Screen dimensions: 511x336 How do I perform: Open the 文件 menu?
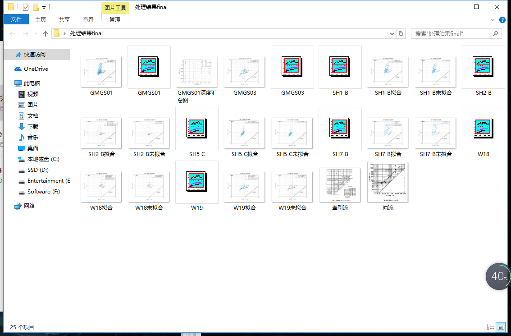point(16,19)
